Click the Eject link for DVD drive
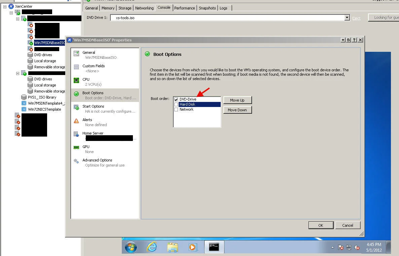Image resolution: width=399 pixels, height=256 pixels. (x=356, y=18)
